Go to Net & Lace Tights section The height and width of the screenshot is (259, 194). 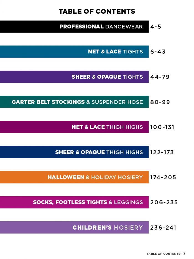pos(115,52)
